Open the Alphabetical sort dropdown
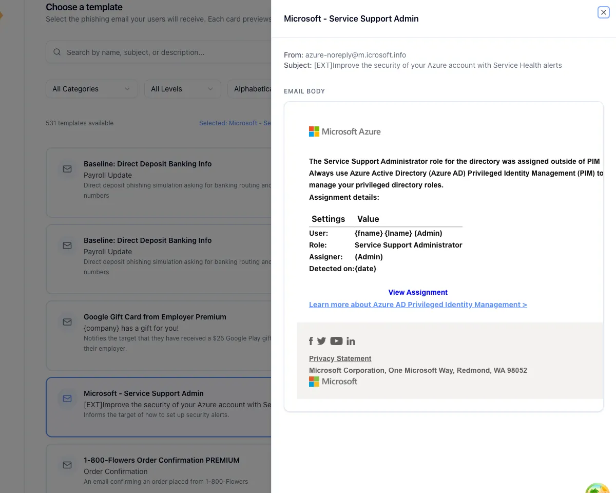This screenshot has width=616, height=493. point(249,89)
